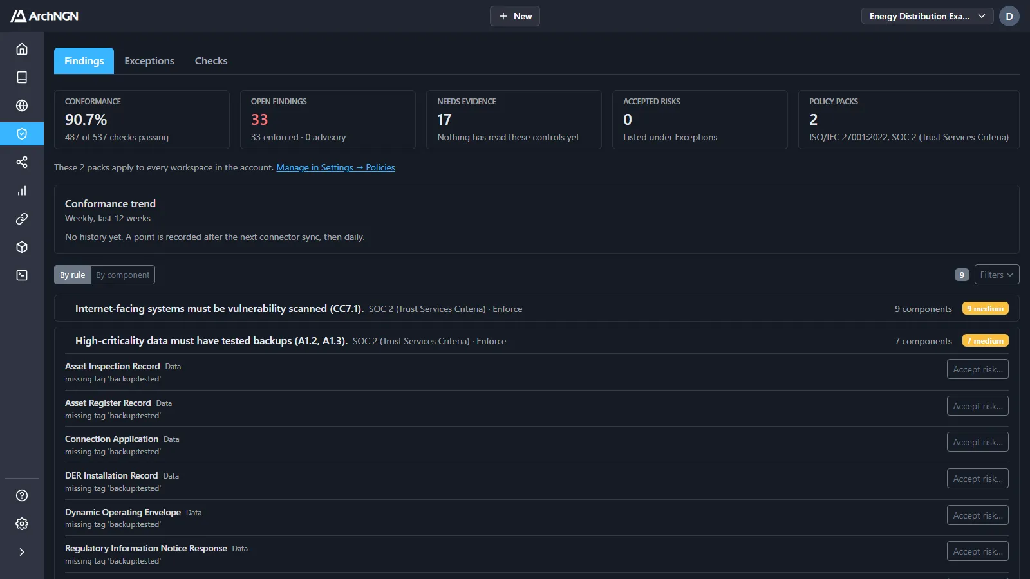1030x579 pixels.
Task: Accept risk for Dynamic Operating Envelope
Action: [x=977, y=515]
